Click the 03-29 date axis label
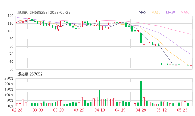This screenshot has width=195, height=116. [x=79, y=110]
